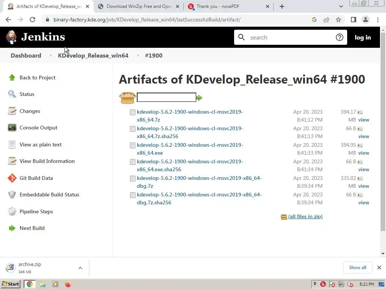Select the Artifacts of KDevelop_Release tab
386x289 pixels.
[48, 6]
